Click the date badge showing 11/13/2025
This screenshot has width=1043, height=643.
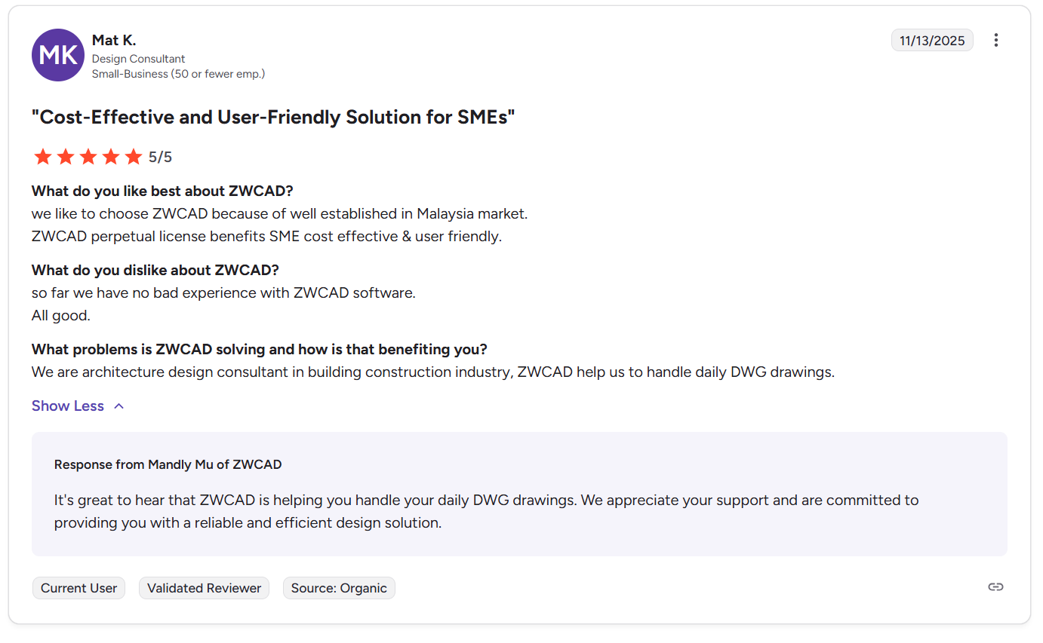(932, 40)
